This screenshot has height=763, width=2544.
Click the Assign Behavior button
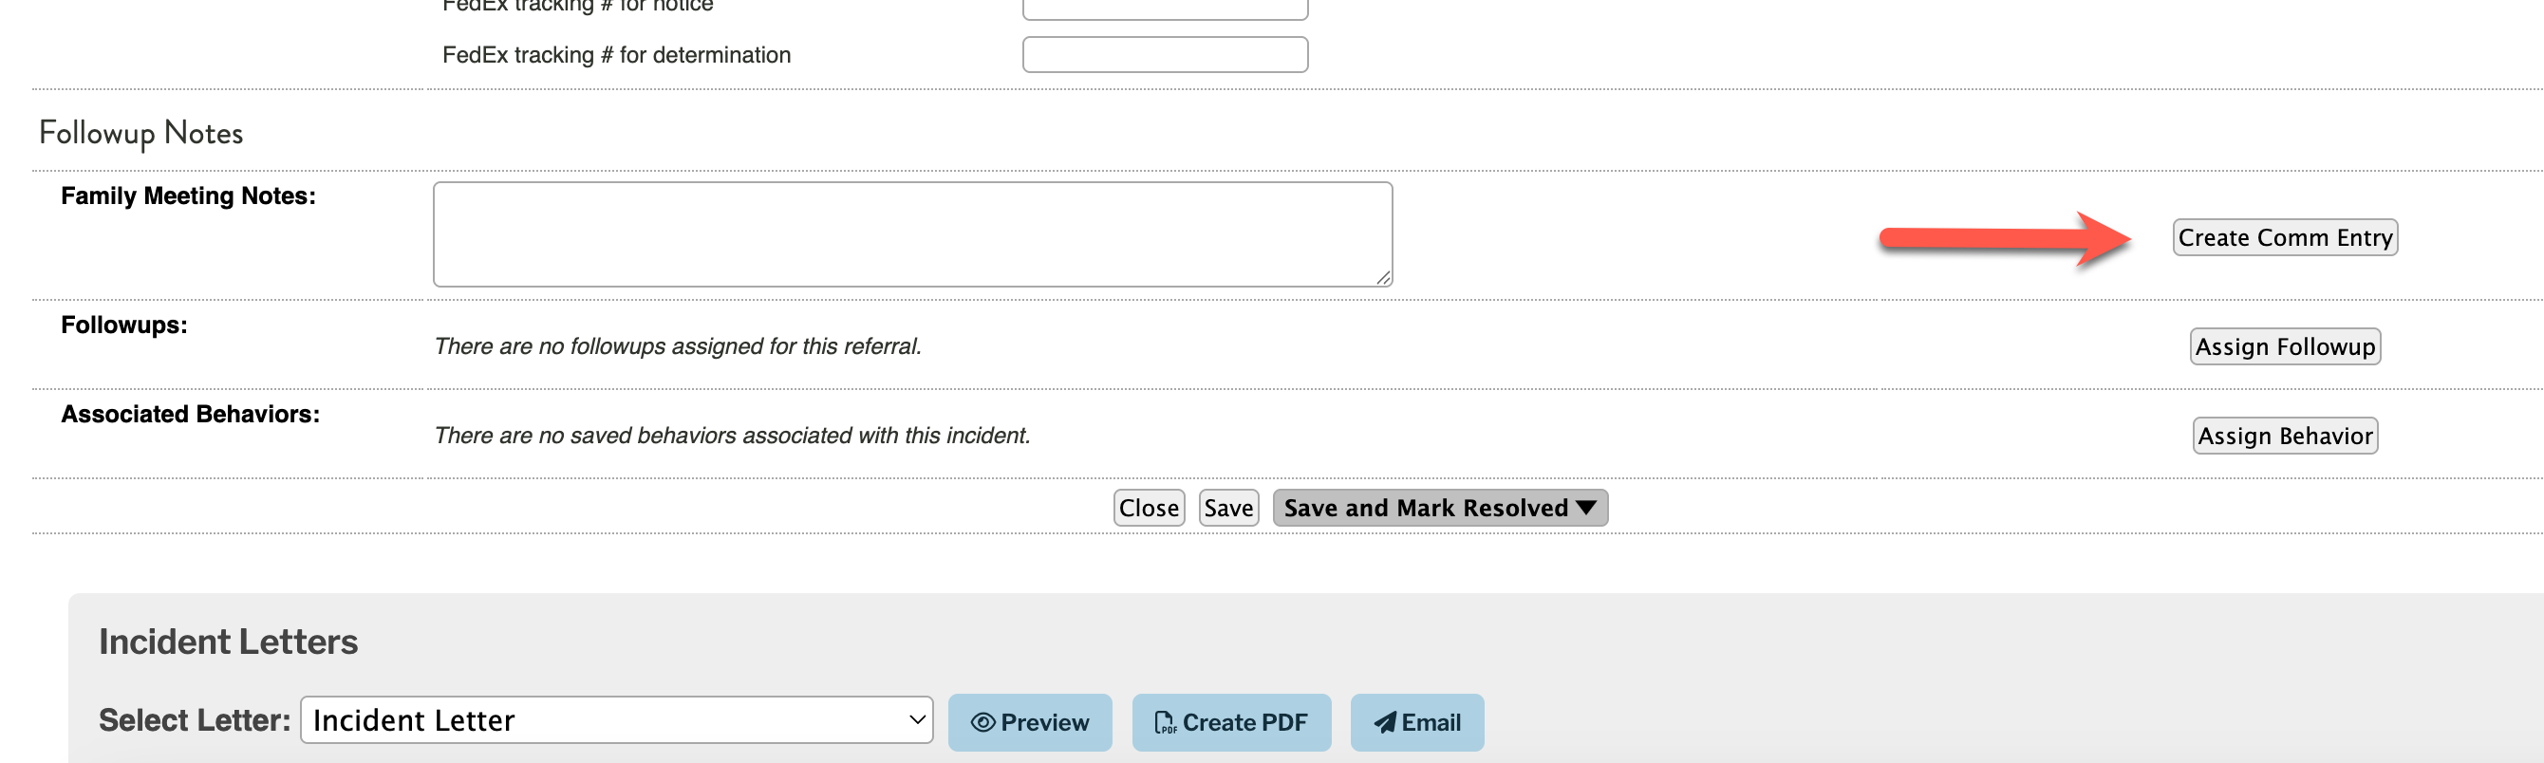(x=2284, y=436)
